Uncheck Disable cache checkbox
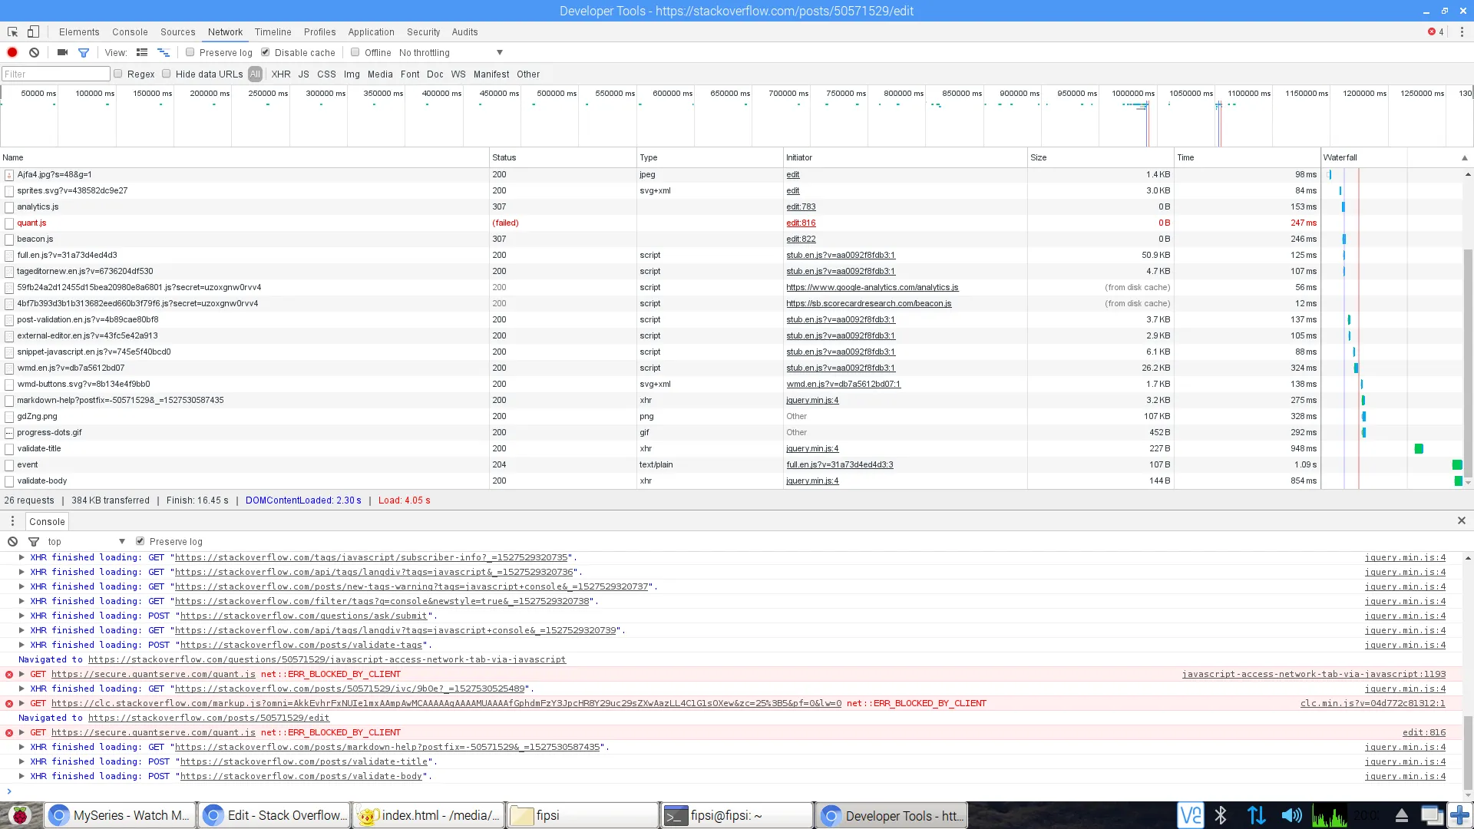The height and width of the screenshot is (829, 1474). tap(266, 52)
